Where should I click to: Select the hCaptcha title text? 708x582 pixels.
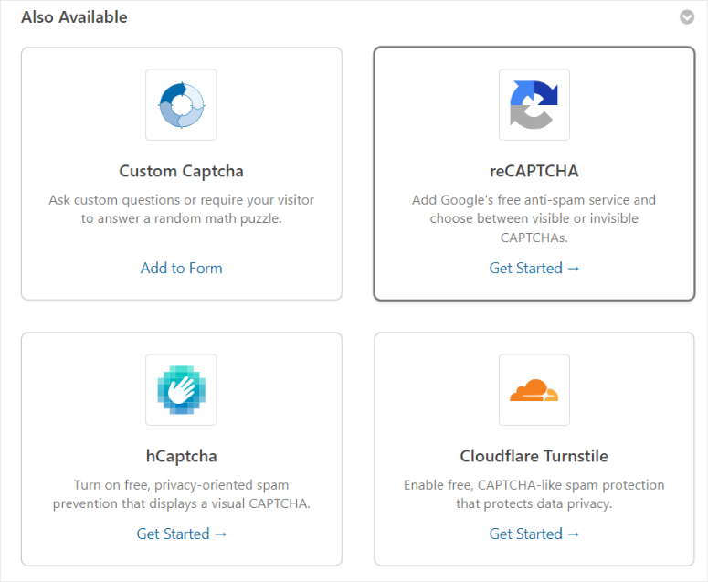(x=181, y=457)
